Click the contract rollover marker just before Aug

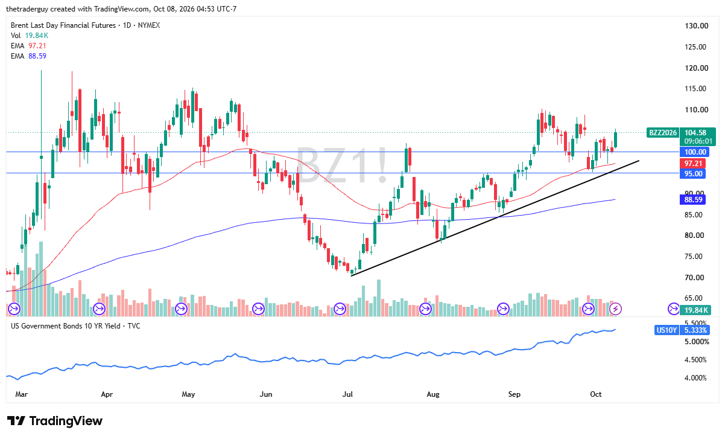426,309
